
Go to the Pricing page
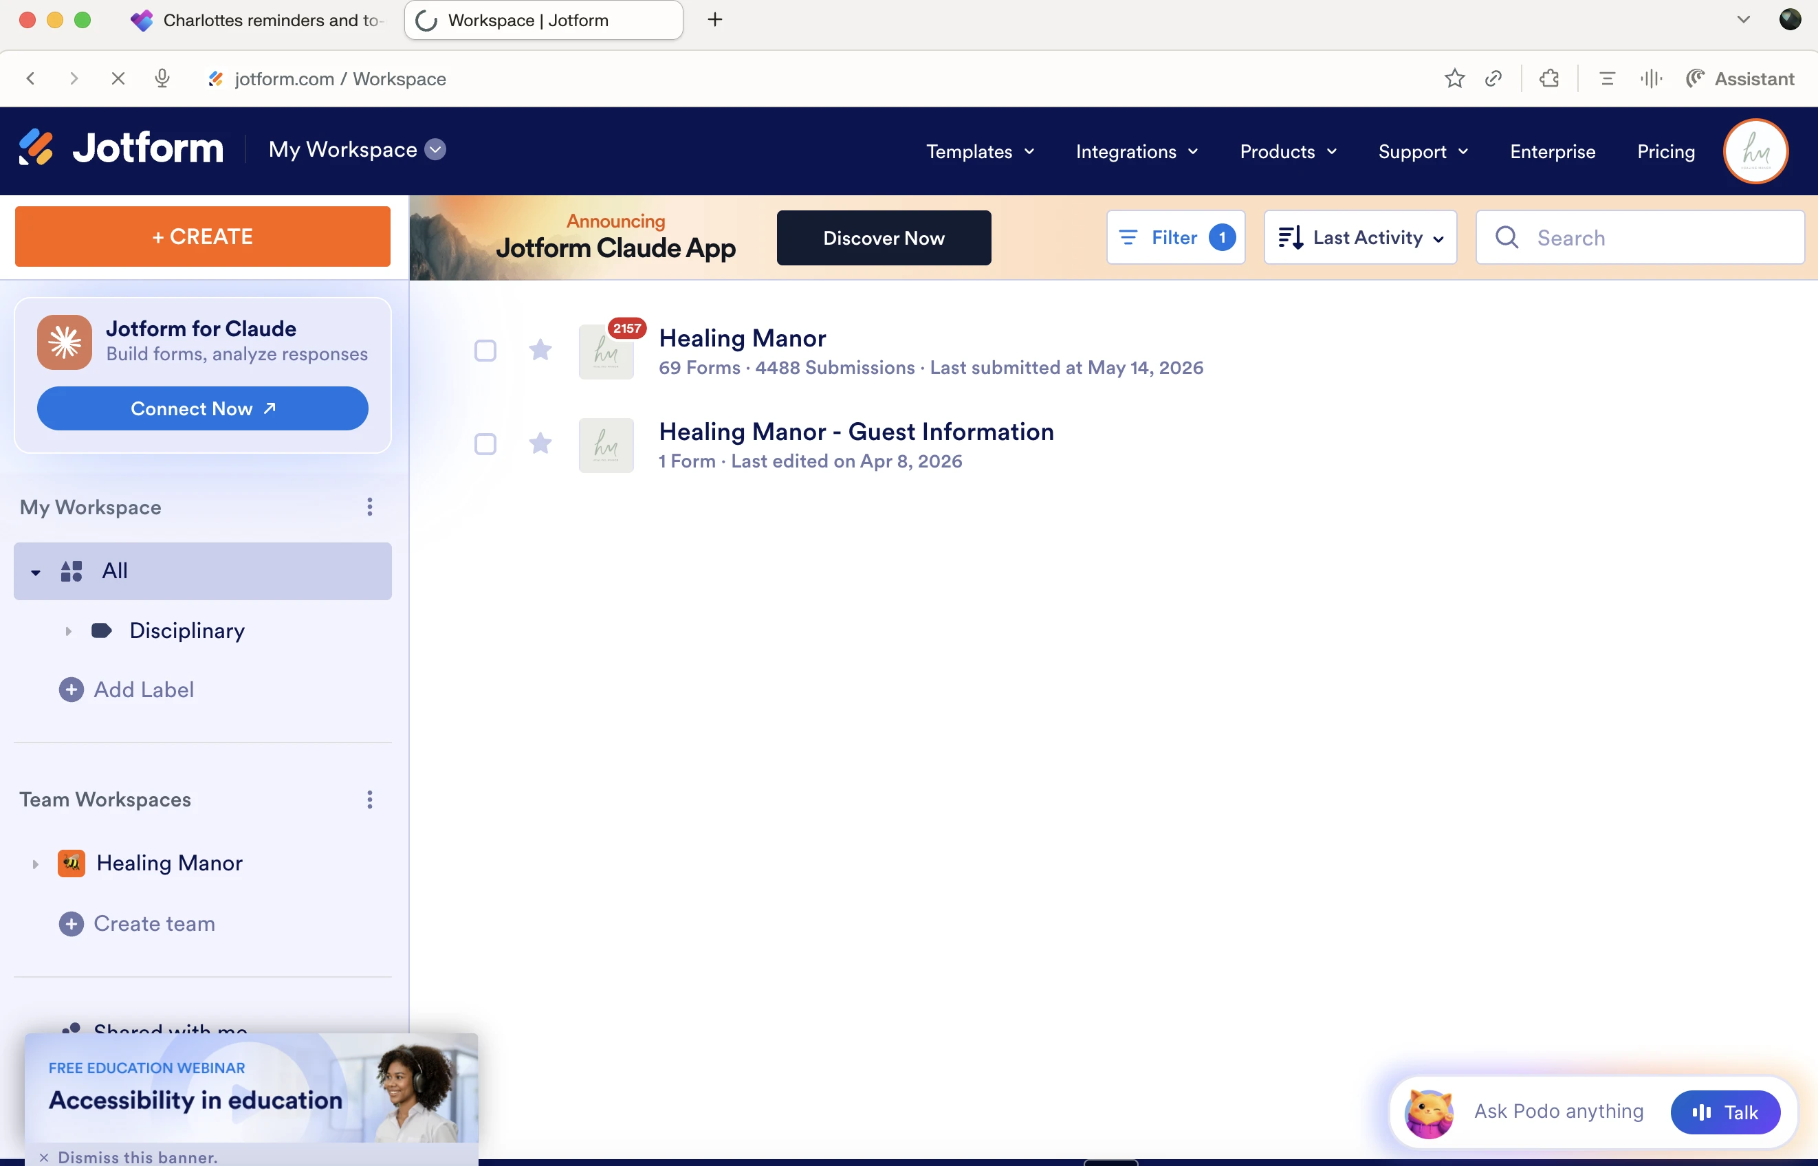click(1666, 151)
